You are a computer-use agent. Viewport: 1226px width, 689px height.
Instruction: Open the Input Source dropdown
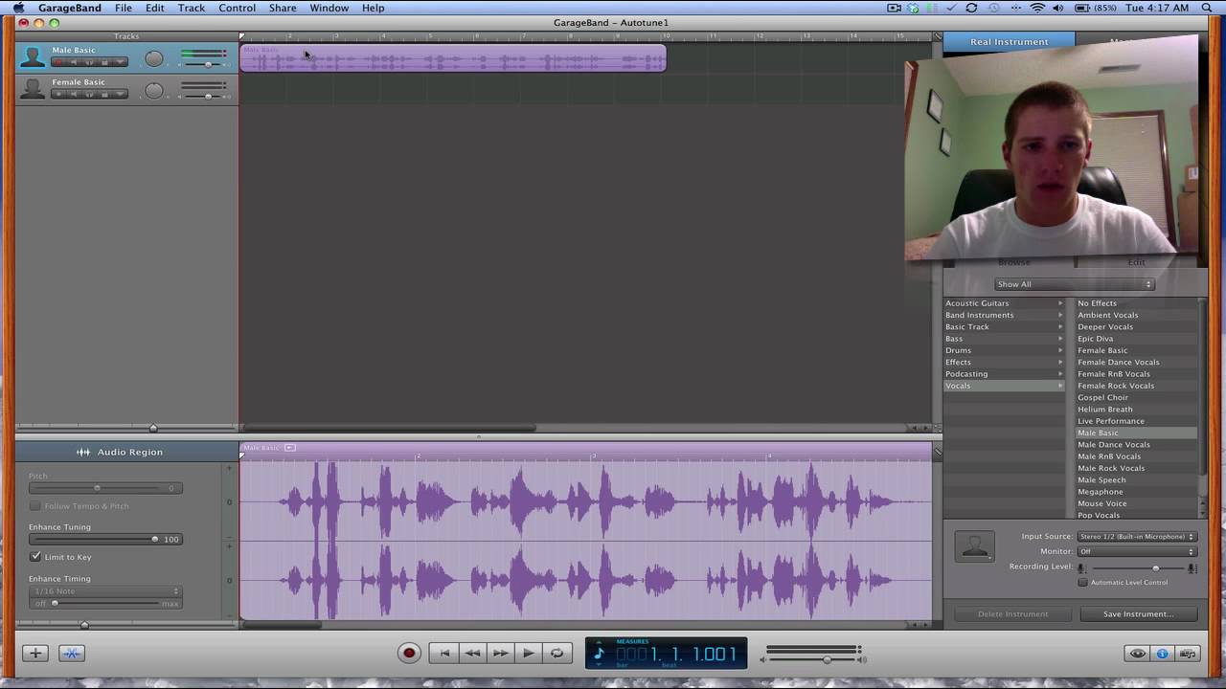coord(1137,537)
